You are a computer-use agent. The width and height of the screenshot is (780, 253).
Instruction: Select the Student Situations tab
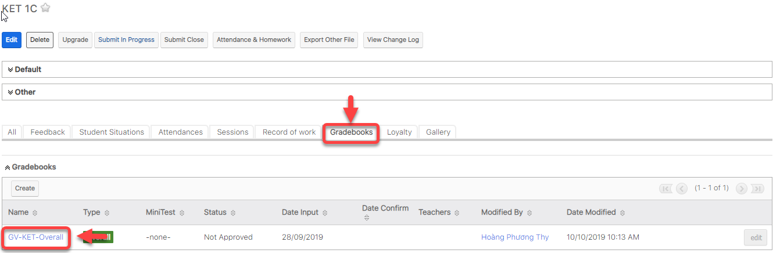tap(112, 132)
